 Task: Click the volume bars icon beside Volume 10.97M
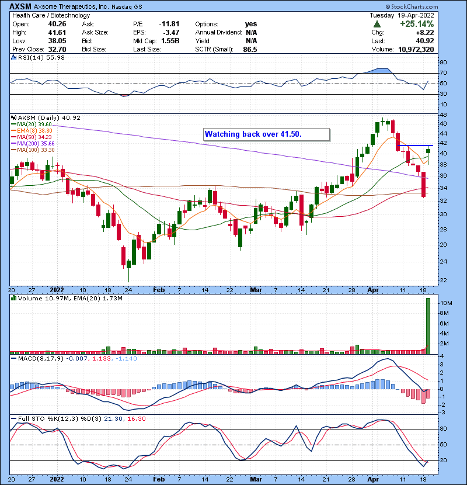tap(13, 298)
